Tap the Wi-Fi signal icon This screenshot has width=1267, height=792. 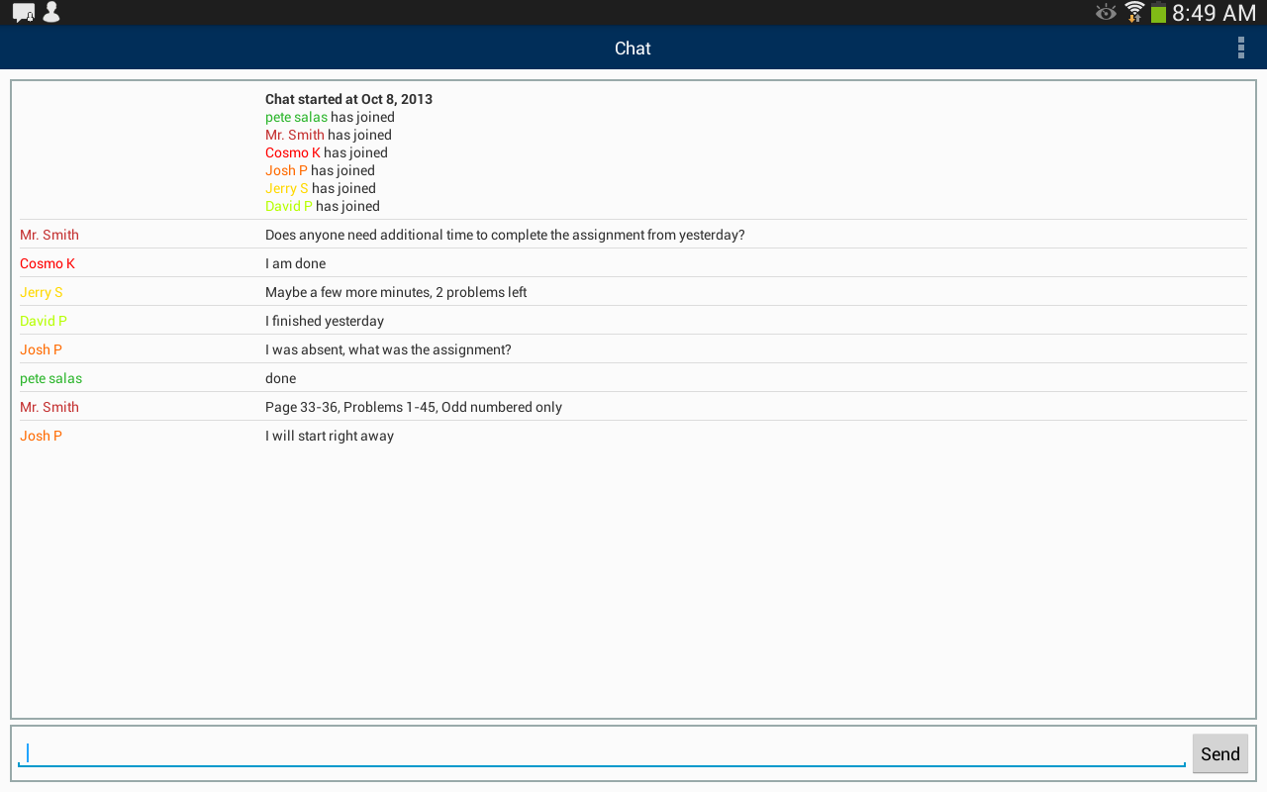click(x=1134, y=12)
